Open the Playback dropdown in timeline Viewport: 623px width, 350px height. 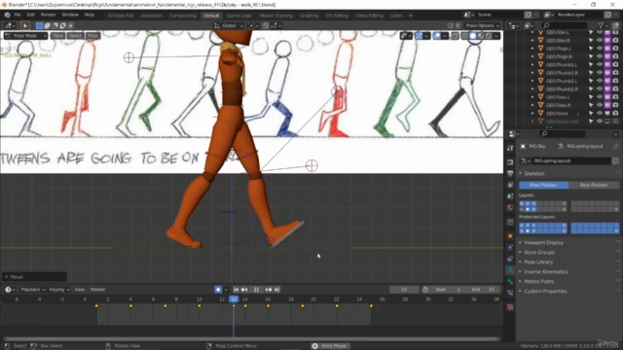pyautogui.click(x=32, y=290)
